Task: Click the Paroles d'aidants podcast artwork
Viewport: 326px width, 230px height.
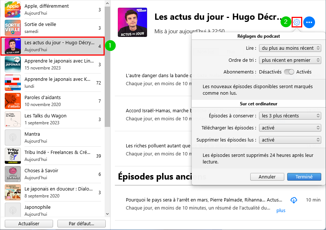Action: pyautogui.click(x=13, y=101)
